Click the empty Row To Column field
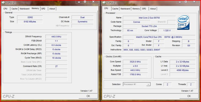 coord(56,79)
